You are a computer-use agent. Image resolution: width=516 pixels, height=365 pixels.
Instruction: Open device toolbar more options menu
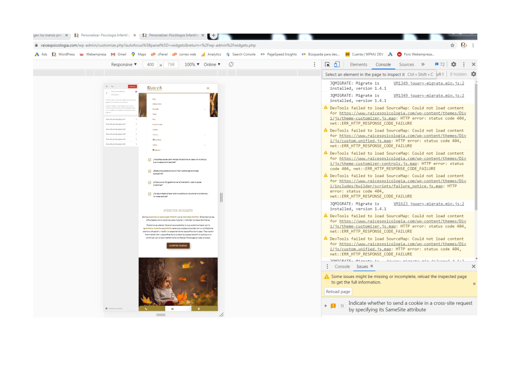point(314,64)
